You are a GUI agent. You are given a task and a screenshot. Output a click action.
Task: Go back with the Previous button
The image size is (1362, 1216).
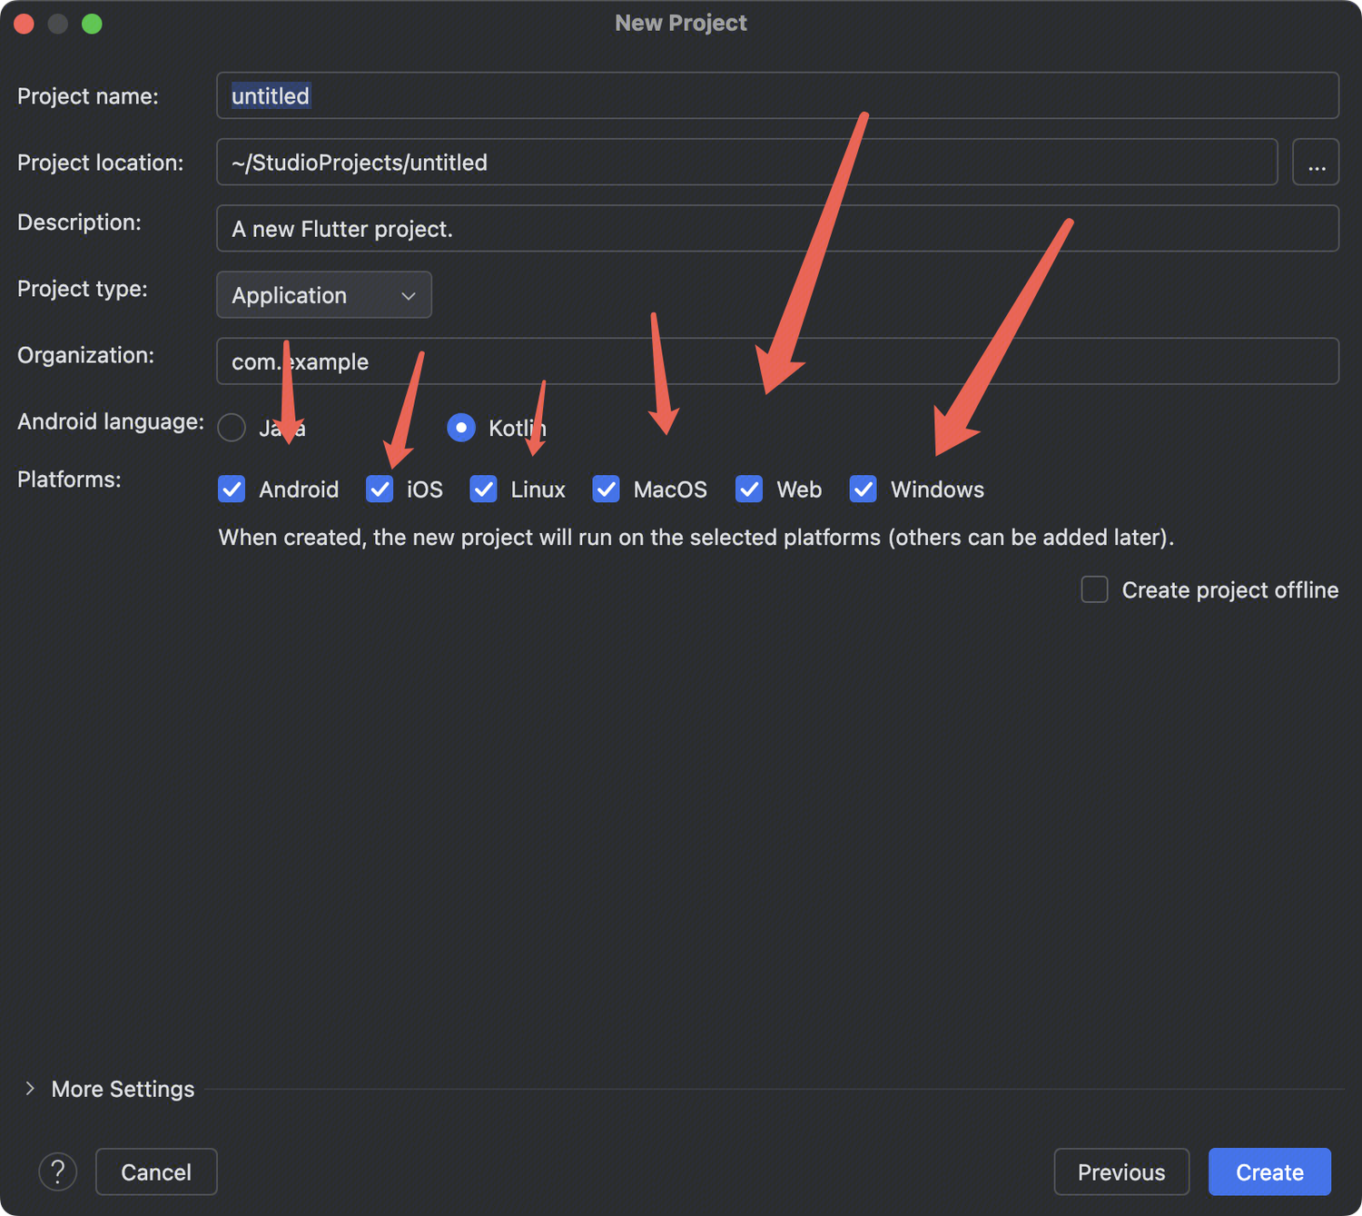click(x=1120, y=1172)
